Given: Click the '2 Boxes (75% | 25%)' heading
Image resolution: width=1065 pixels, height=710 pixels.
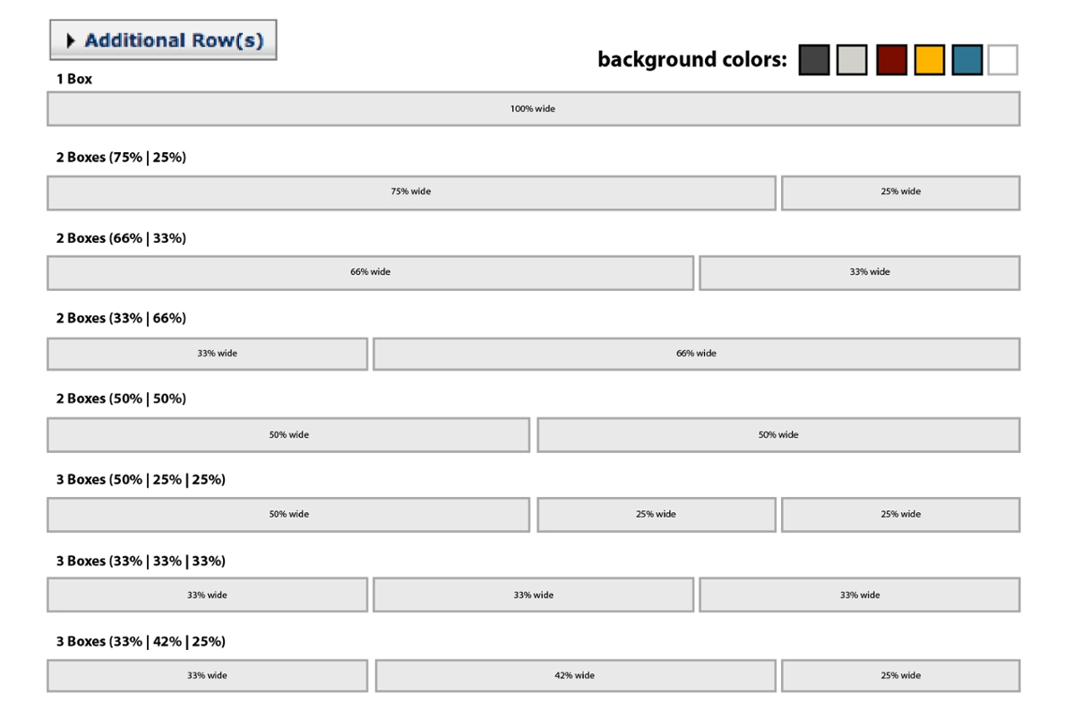Looking at the screenshot, I should point(121,158).
